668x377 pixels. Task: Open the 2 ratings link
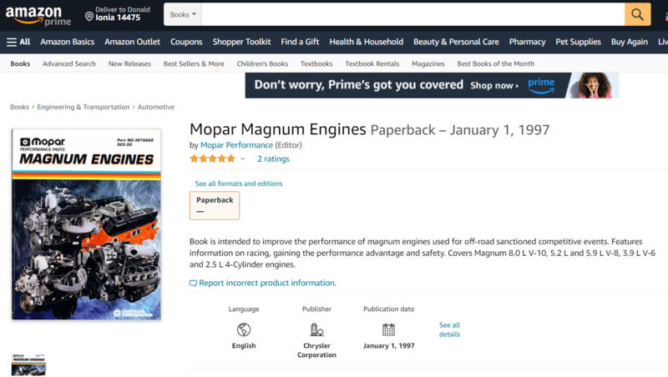tap(273, 158)
